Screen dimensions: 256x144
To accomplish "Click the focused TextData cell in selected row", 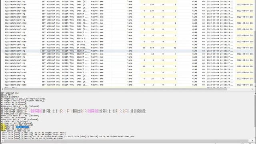I will 65,51.
